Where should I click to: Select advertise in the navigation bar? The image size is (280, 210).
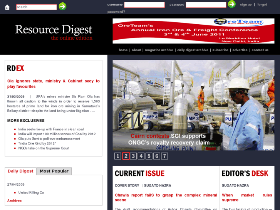click(240, 50)
